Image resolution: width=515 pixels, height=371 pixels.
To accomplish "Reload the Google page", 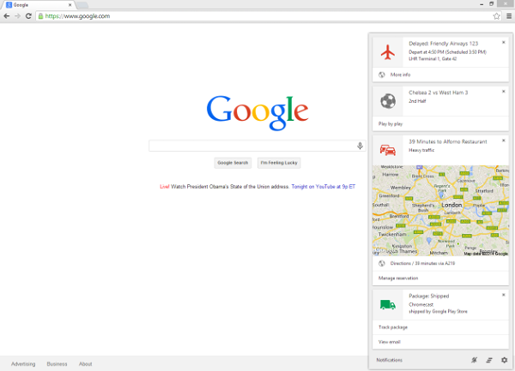I will tap(28, 16).
